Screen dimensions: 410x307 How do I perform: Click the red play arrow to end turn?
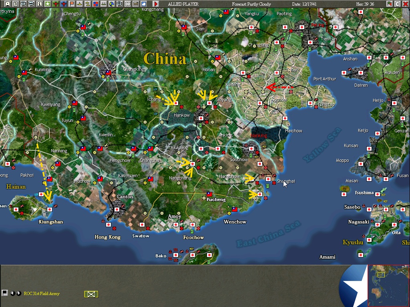click(x=156, y=4)
